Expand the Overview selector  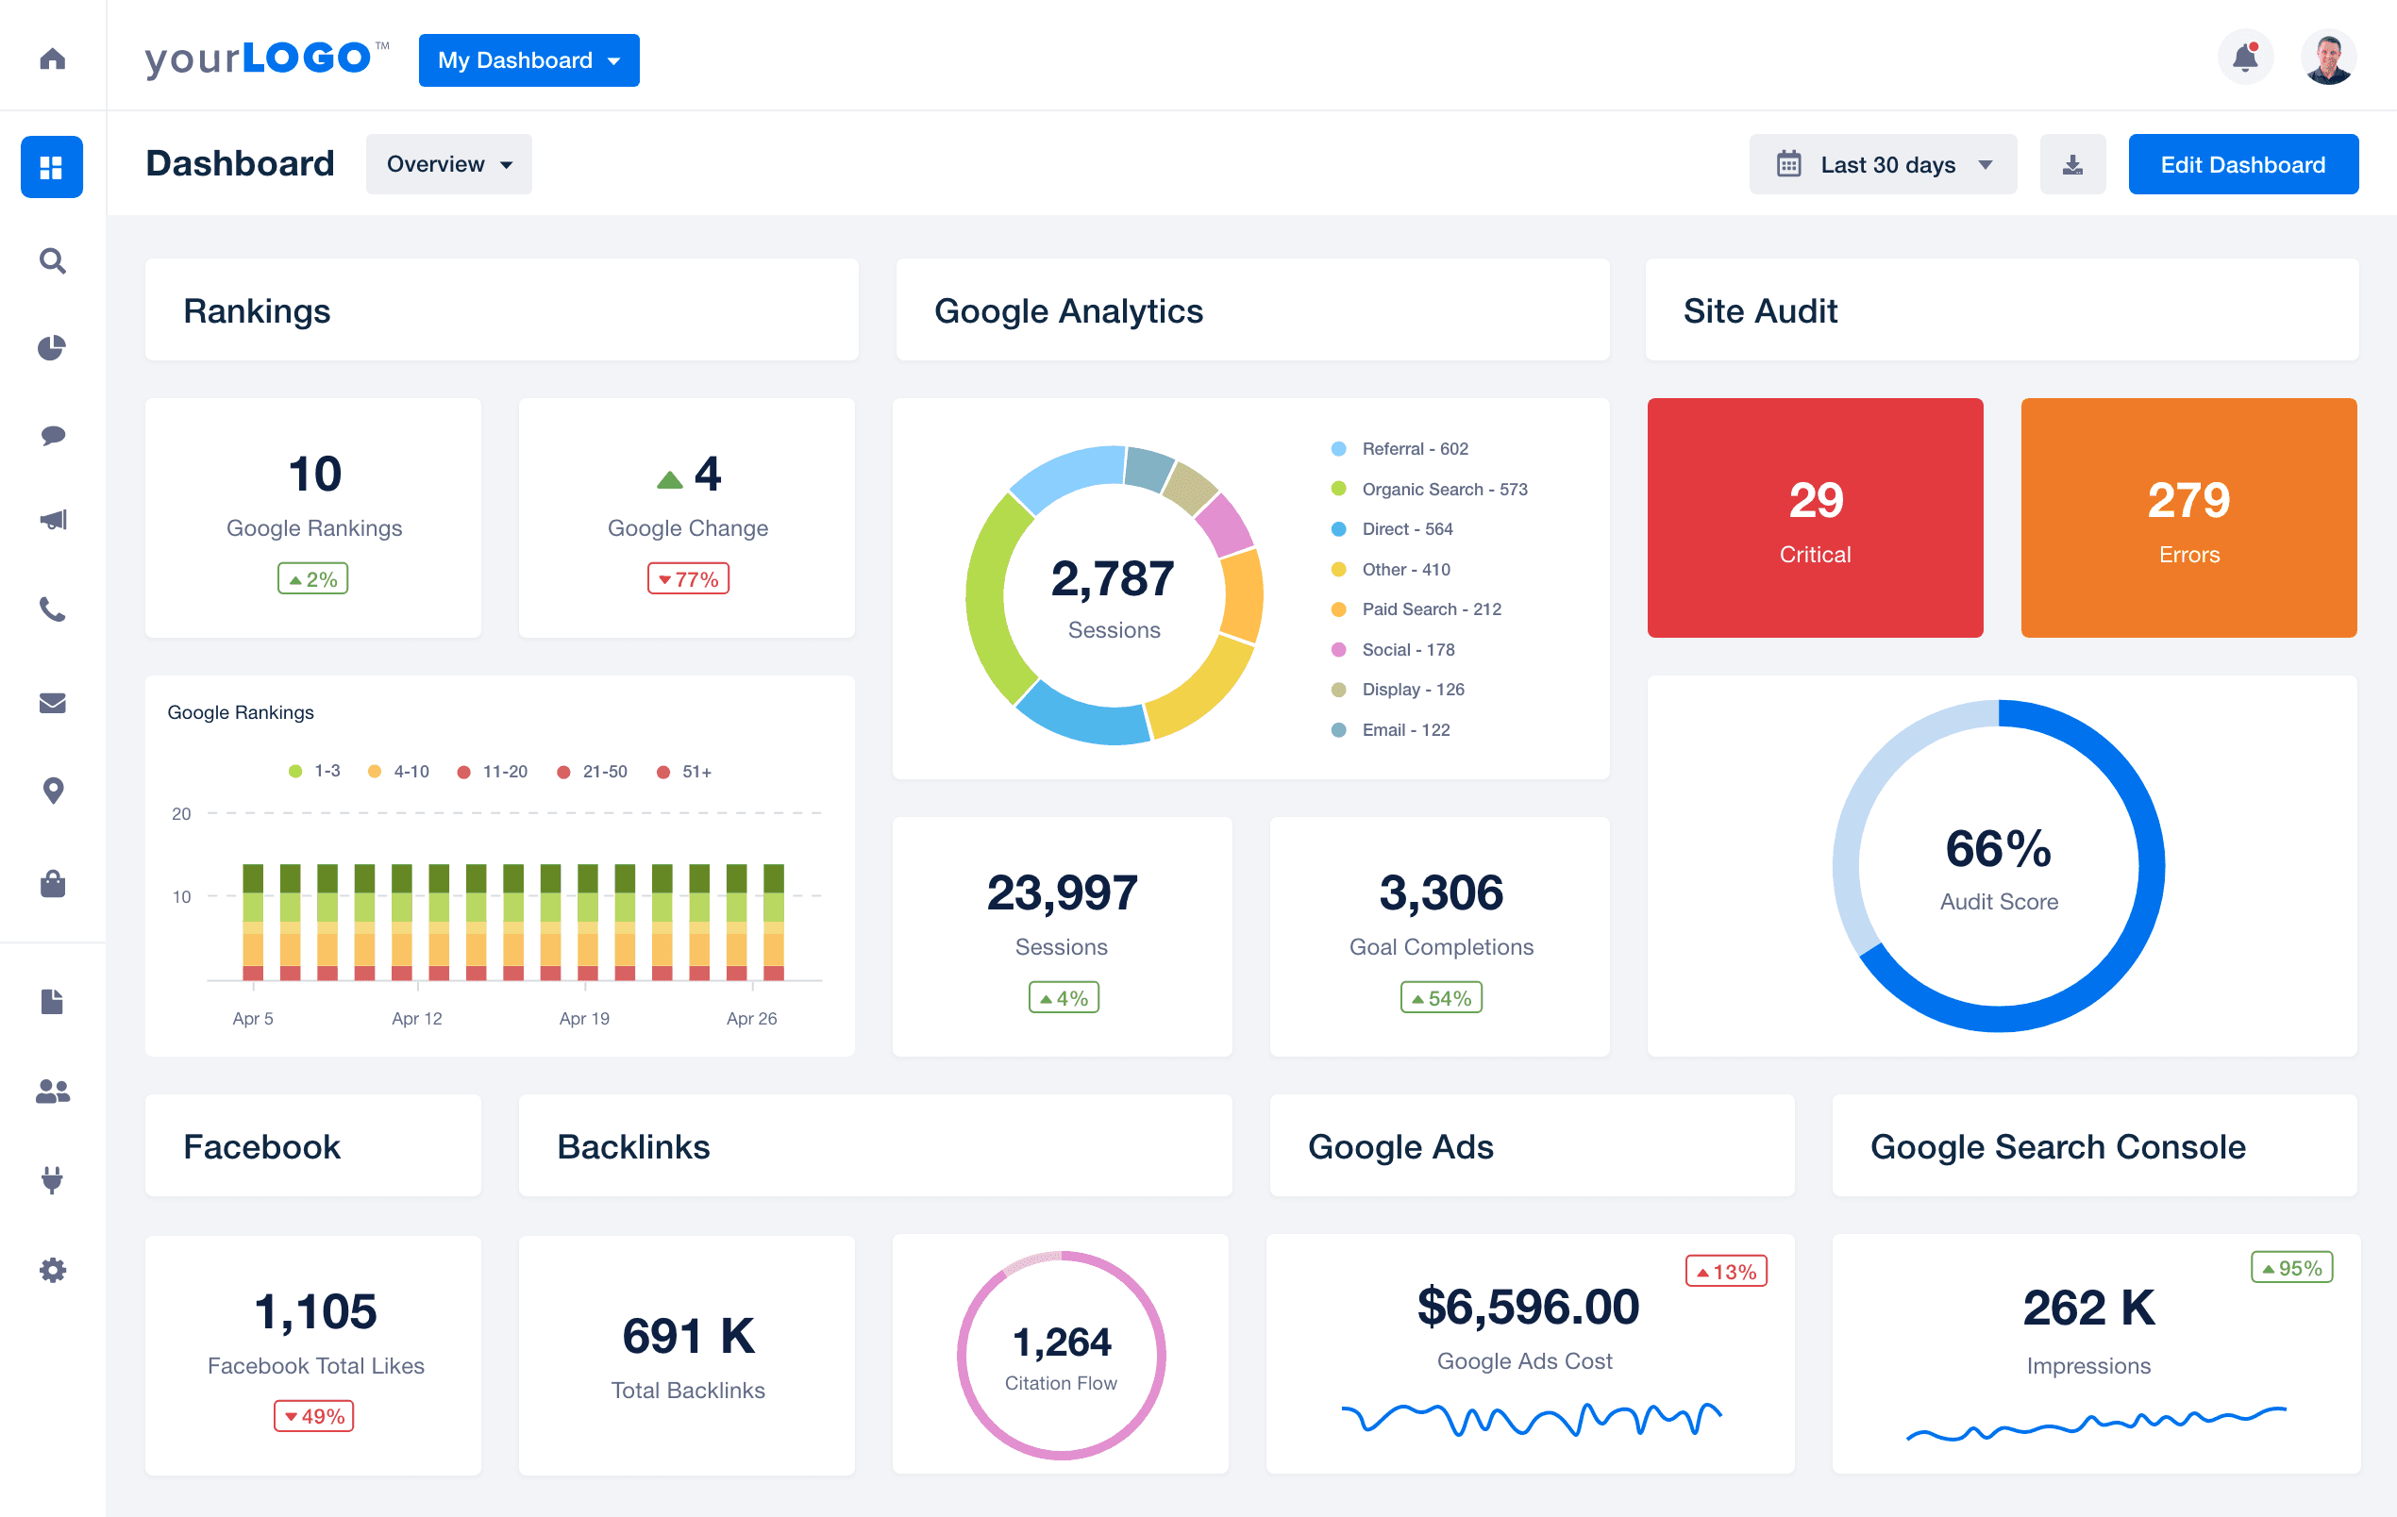coord(448,163)
